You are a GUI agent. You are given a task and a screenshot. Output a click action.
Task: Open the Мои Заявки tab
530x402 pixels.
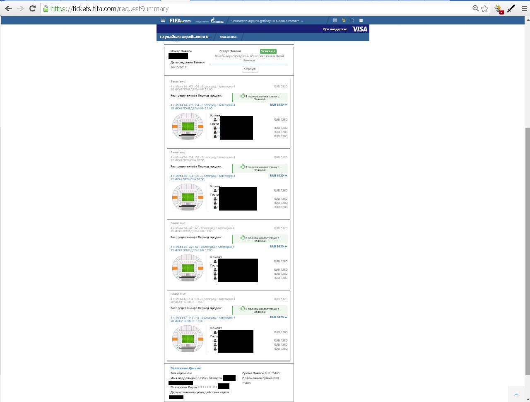coord(228,37)
